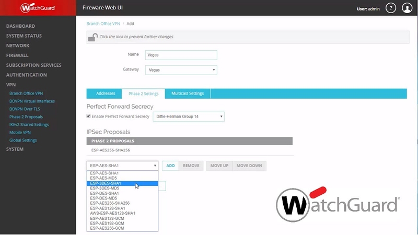
Task: Click the MOVE UP button
Action: click(x=219, y=166)
